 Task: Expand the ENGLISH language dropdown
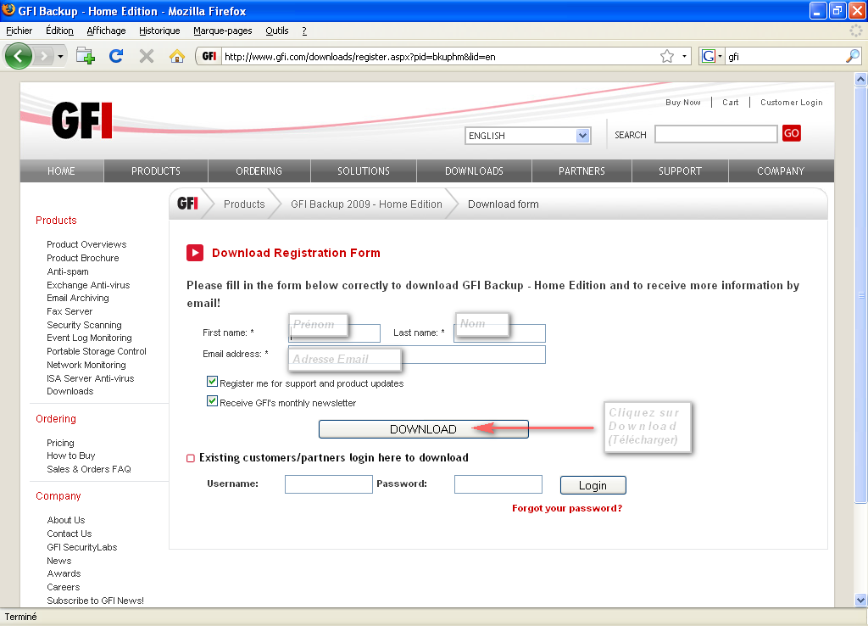[x=527, y=136]
